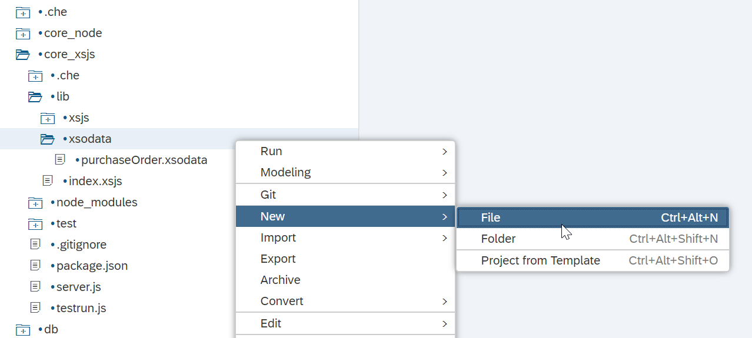Collapse the open lib folder
The width and height of the screenshot is (752, 338).
tap(35, 97)
